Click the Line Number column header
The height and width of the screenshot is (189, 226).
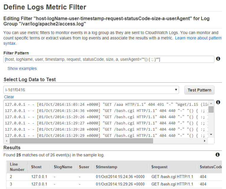pyautogui.click(x=17, y=167)
